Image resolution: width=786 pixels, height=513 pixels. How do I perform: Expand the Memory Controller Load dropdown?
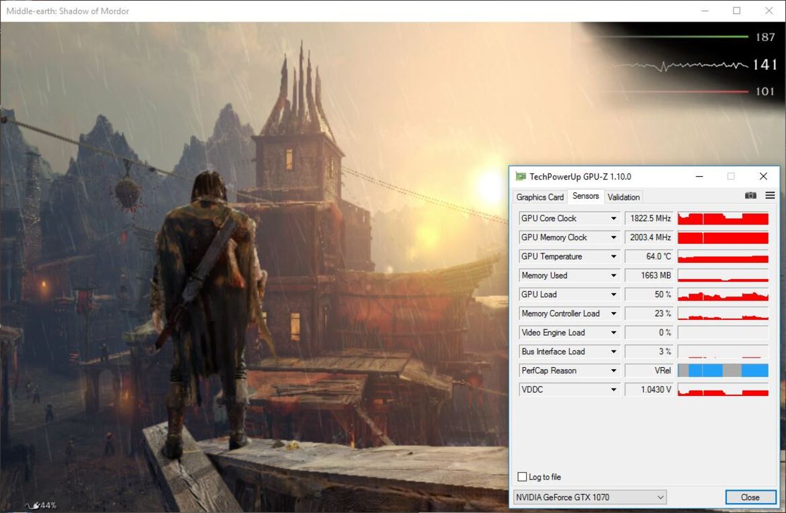coord(613,314)
